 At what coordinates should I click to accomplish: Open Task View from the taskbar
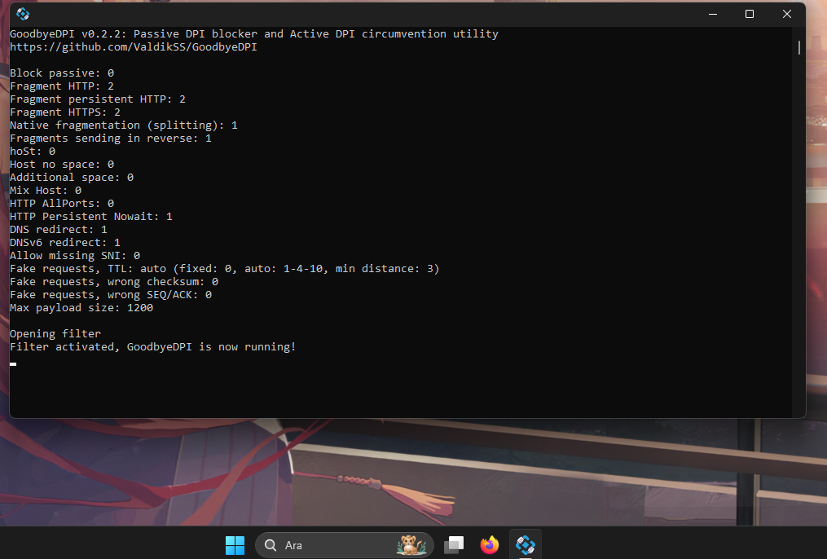click(454, 545)
